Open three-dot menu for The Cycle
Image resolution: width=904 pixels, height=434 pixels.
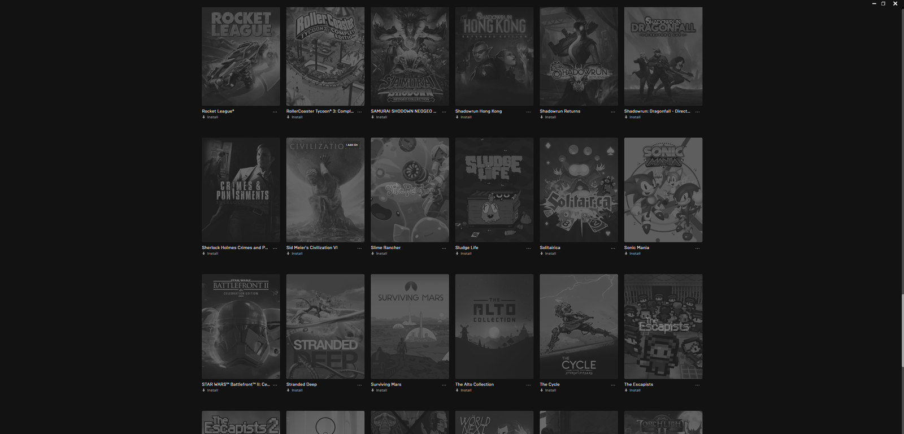(613, 385)
